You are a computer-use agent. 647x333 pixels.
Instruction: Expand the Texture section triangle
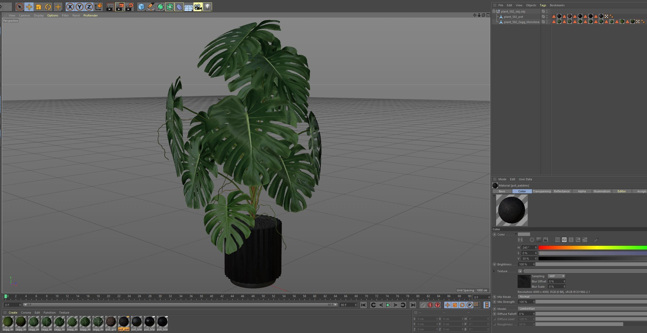pos(494,271)
